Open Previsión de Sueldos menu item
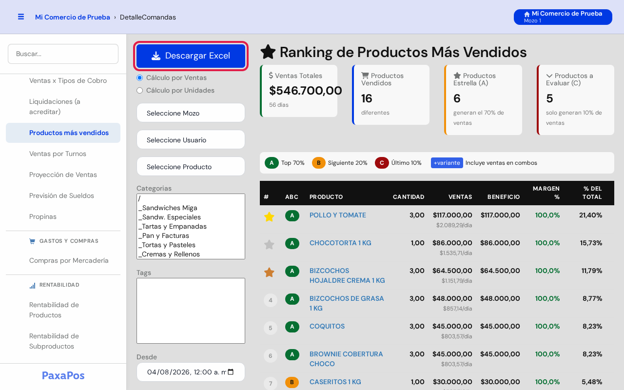Image resolution: width=624 pixels, height=390 pixels. [x=63, y=195]
